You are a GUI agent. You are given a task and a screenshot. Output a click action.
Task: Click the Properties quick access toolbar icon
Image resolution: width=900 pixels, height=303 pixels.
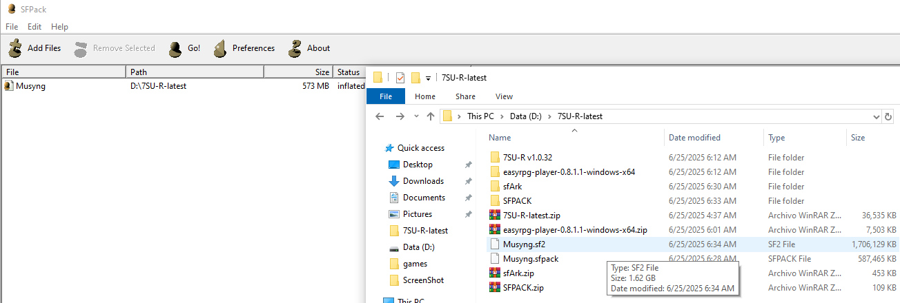click(x=400, y=77)
